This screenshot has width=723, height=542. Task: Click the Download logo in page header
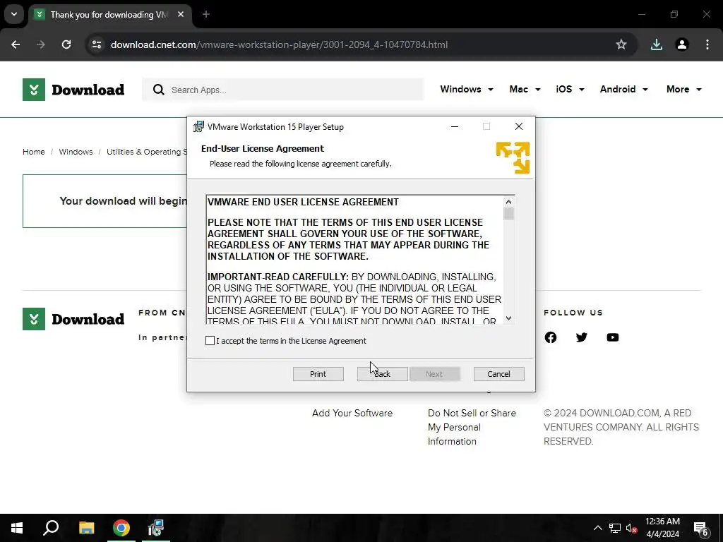pos(73,90)
